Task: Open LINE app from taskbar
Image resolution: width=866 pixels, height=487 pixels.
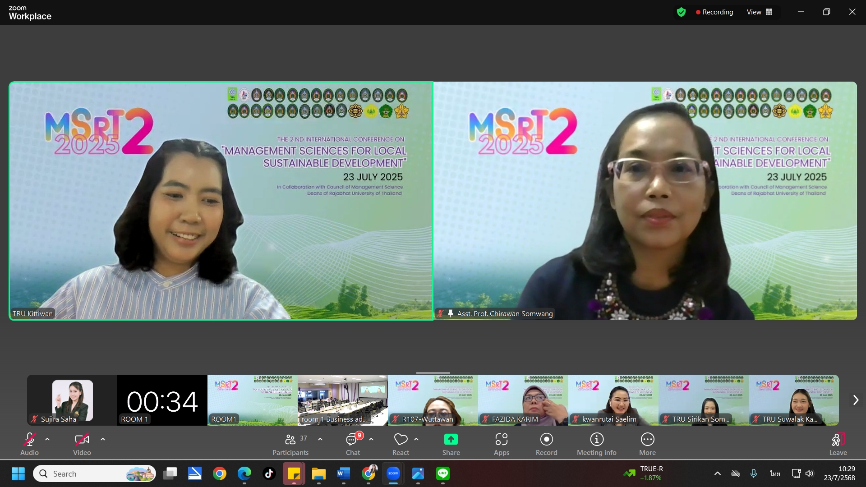Action: pyautogui.click(x=443, y=473)
